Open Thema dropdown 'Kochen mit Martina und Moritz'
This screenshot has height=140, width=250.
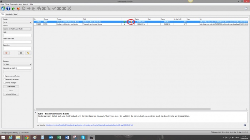(x=17, y=29)
